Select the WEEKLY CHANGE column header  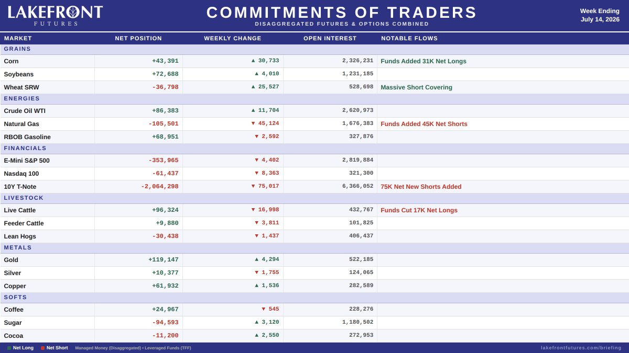coord(233,38)
